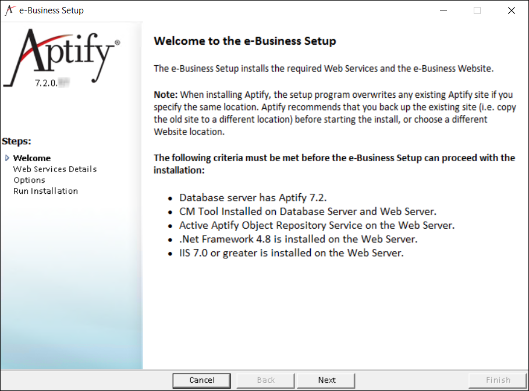Select the Welcome step
Screen dimensions: 529x391
31,158
